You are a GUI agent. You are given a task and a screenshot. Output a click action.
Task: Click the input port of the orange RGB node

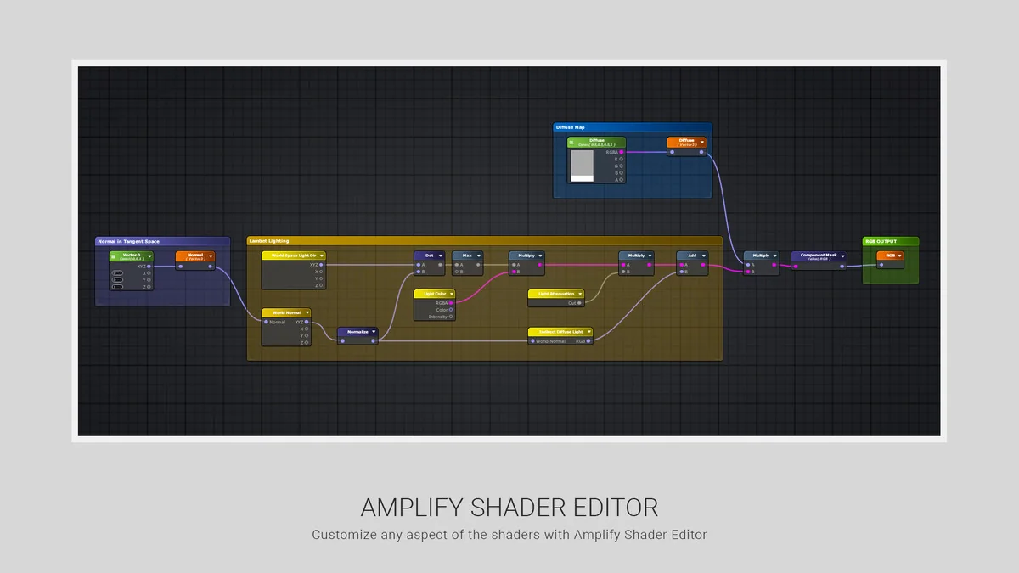point(881,264)
